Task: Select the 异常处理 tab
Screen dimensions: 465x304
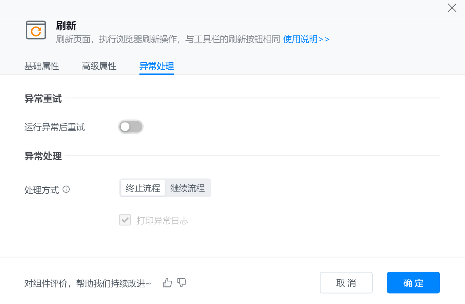Action: click(x=157, y=66)
